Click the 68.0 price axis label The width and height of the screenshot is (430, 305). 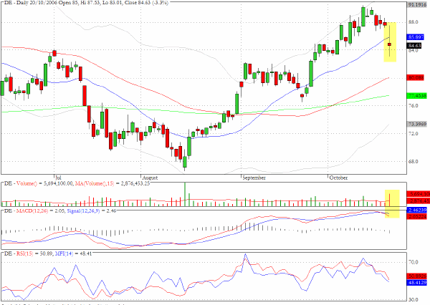click(x=414, y=161)
